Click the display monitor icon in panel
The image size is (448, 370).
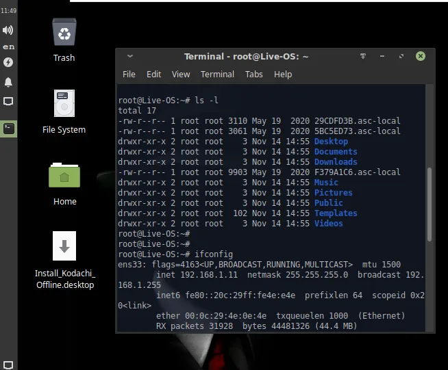(8, 101)
